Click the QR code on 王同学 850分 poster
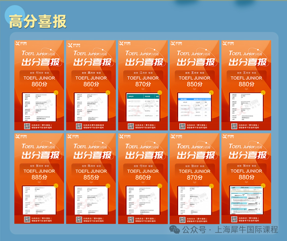Viewport: 287px width, 241px height. [182, 126]
